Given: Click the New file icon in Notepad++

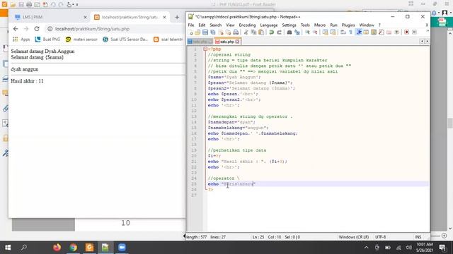Looking at the screenshot, I should pos(190,32).
